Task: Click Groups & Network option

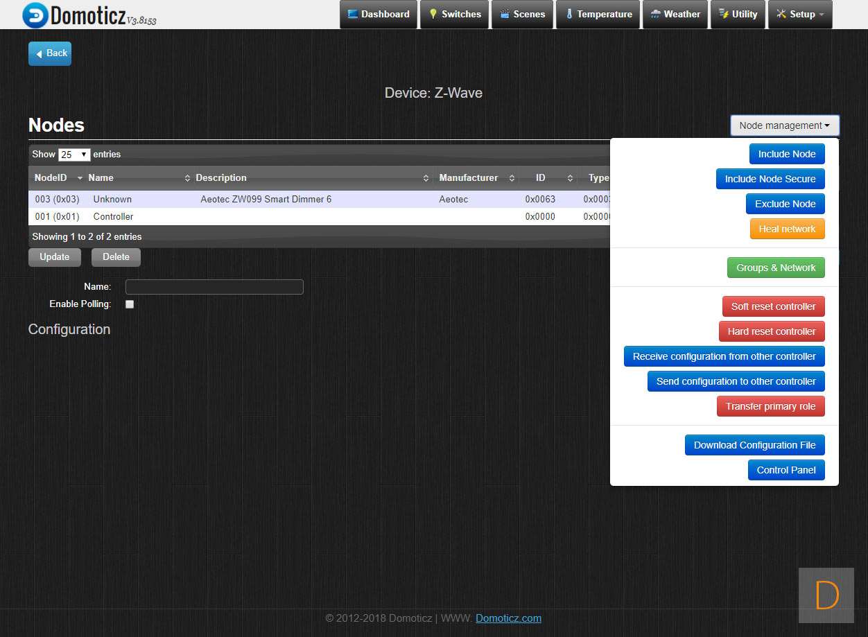Action: pos(775,268)
